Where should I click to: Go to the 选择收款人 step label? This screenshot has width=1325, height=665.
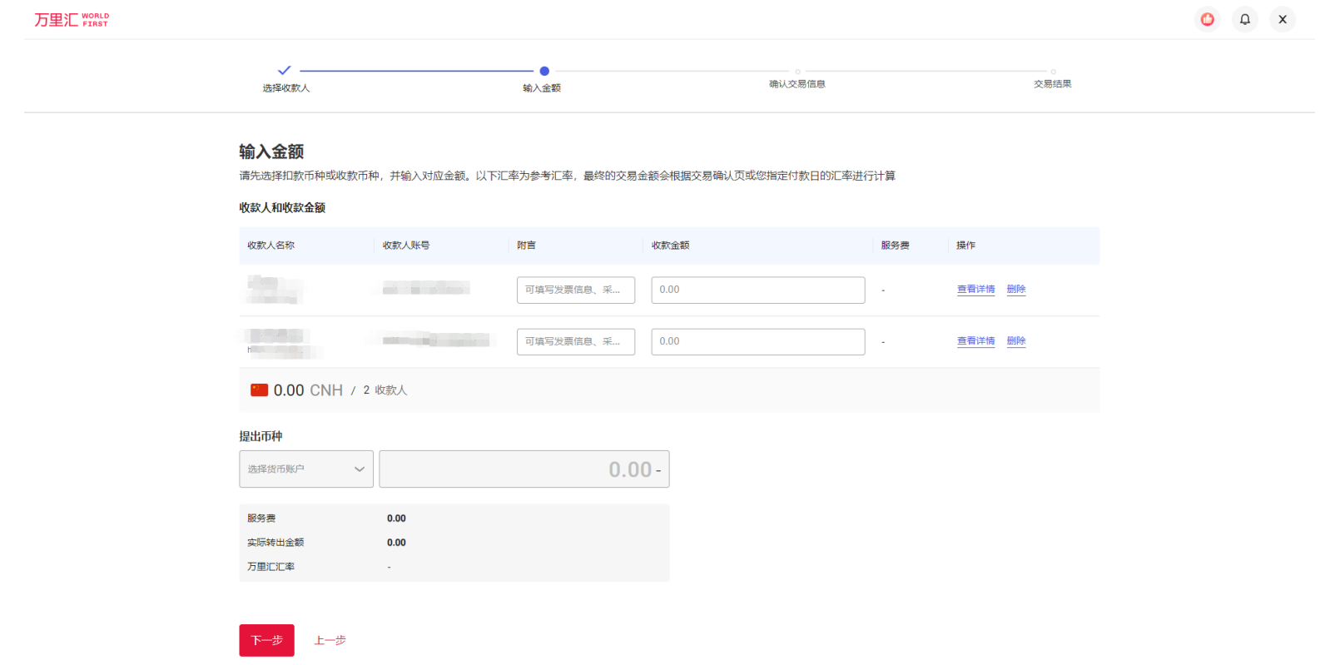point(285,88)
